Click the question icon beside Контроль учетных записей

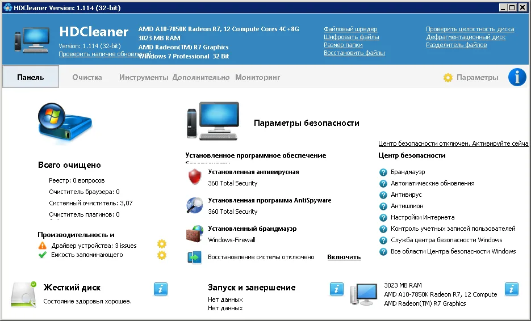(x=383, y=229)
